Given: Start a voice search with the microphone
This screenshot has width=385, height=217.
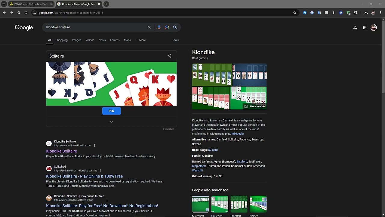Looking at the screenshot, I should (159, 27).
